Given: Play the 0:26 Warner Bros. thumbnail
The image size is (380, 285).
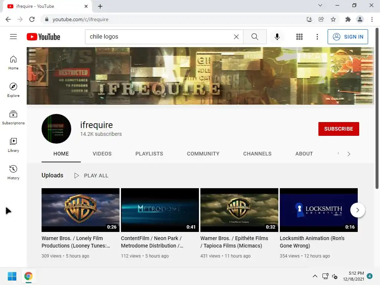Looking at the screenshot, I should pos(81,210).
